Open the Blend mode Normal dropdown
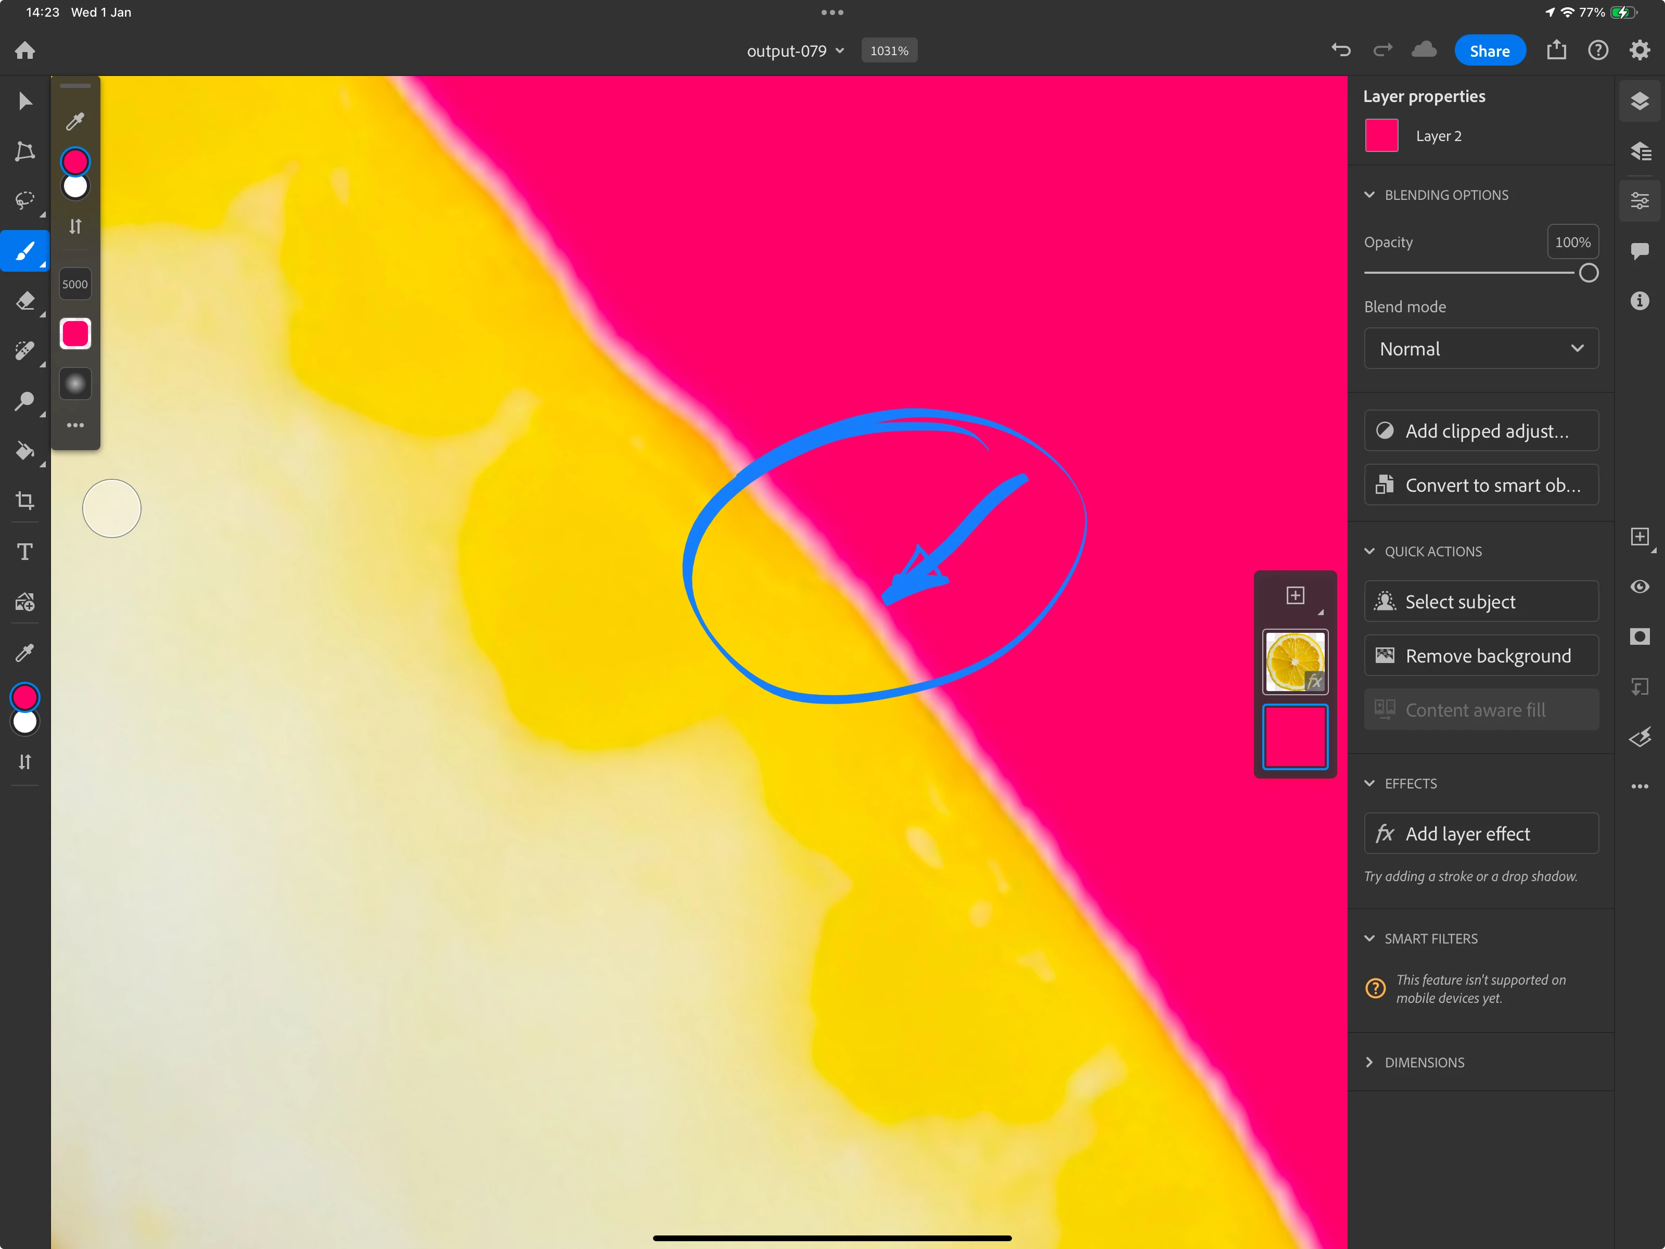 (1481, 349)
